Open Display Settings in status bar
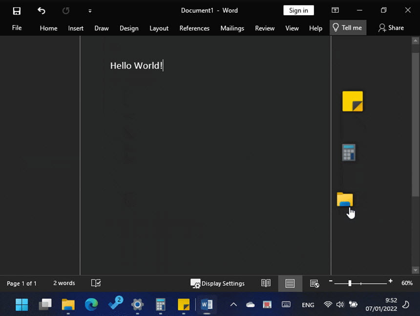 pos(217,283)
